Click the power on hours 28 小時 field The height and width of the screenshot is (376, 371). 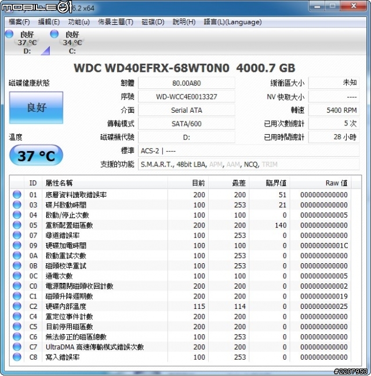[334, 137]
